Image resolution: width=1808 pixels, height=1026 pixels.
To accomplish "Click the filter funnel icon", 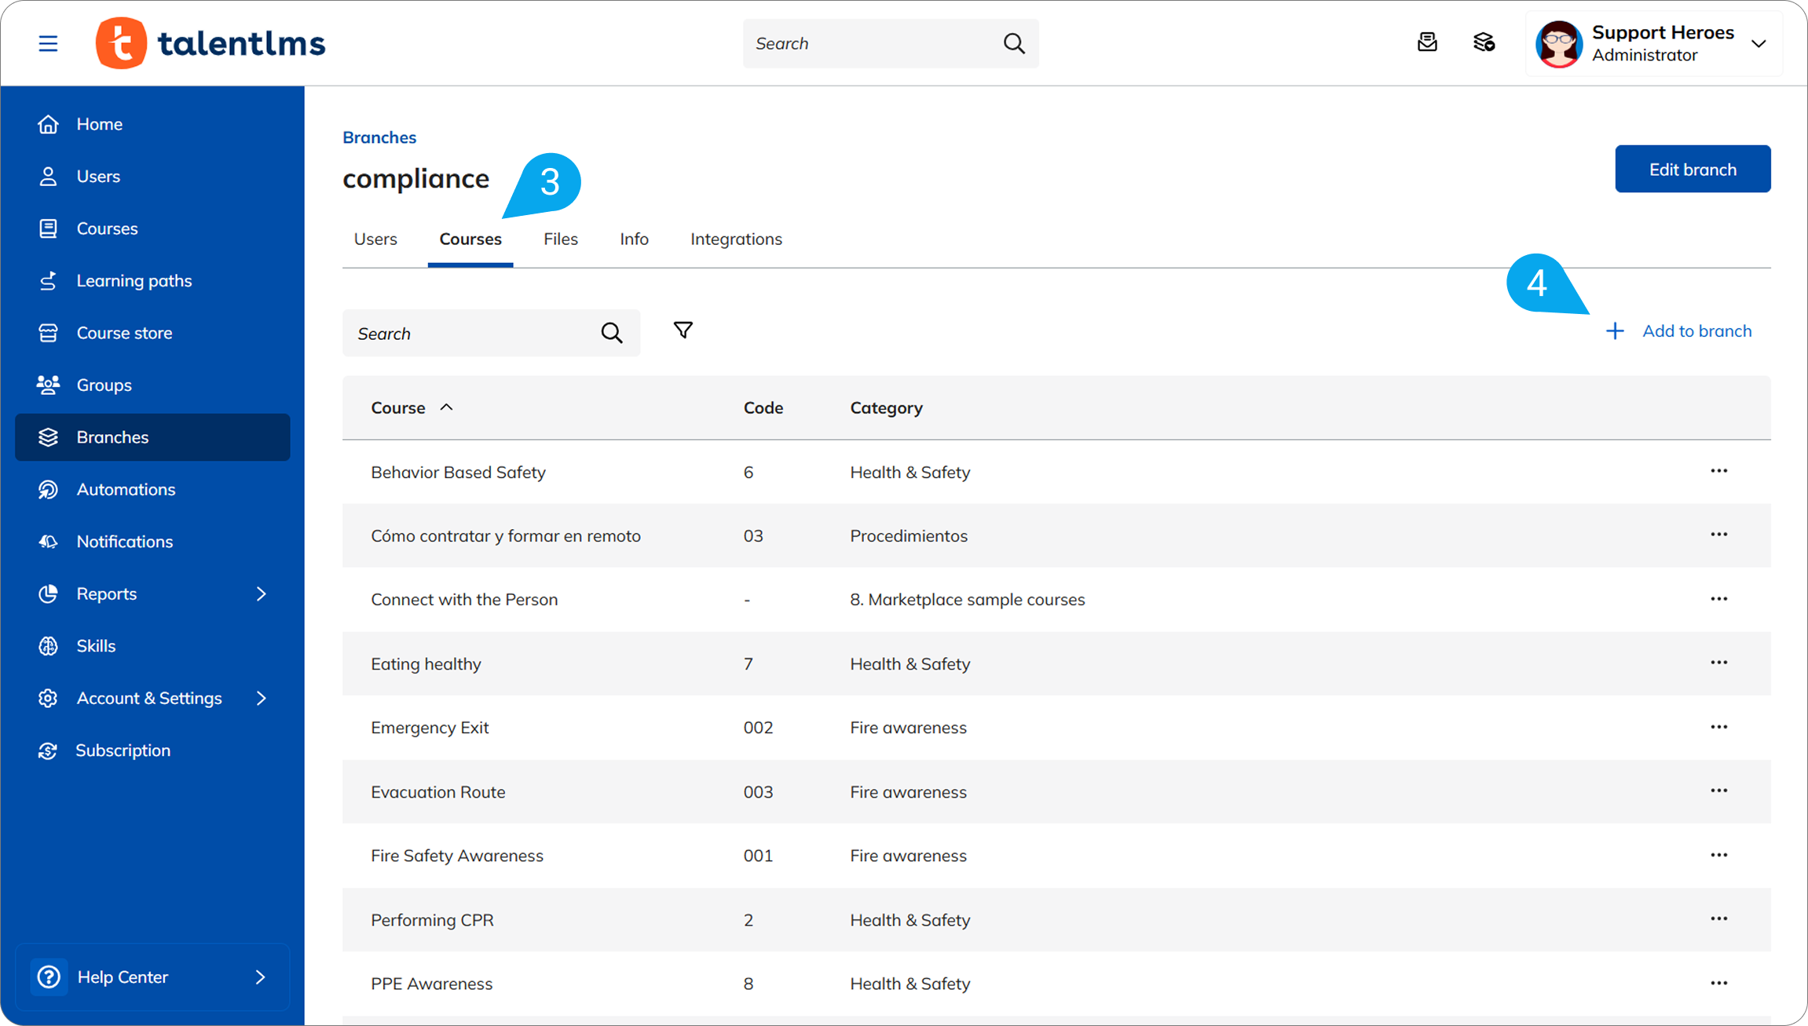I will (683, 330).
